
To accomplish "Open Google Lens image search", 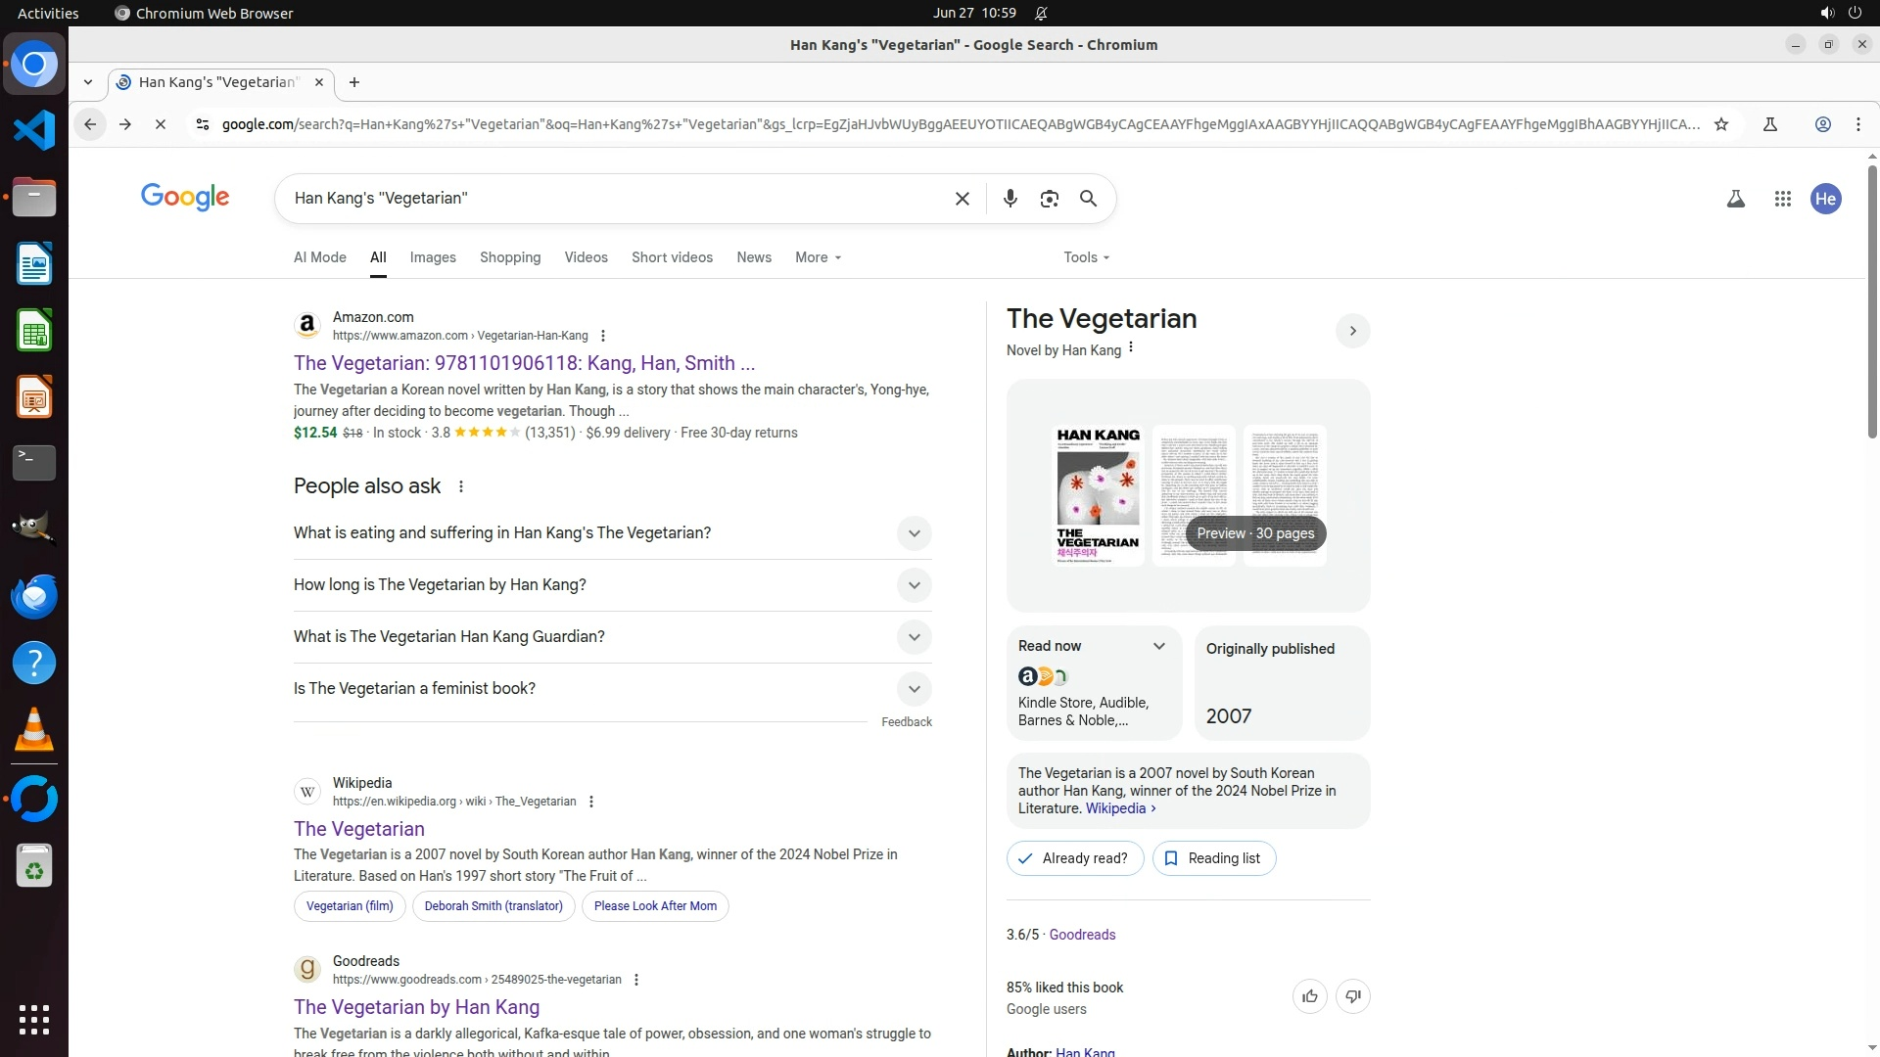I will tap(1049, 199).
